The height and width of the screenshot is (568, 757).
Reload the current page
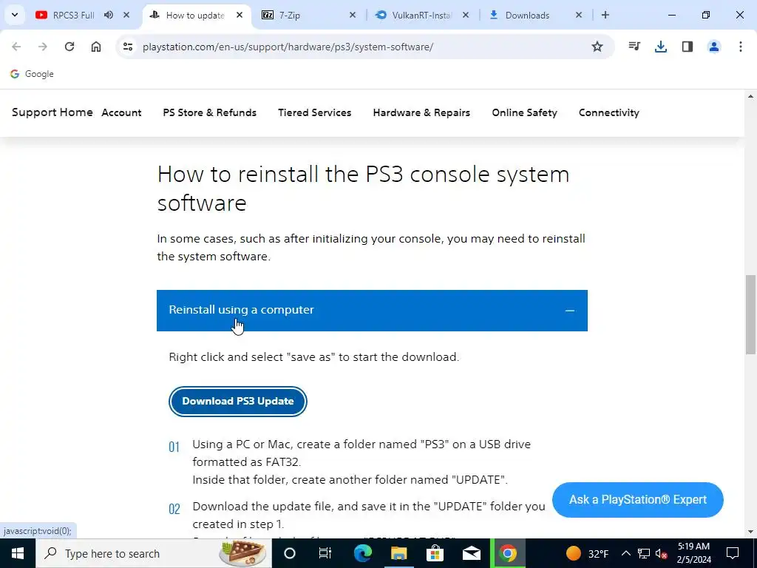pyautogui.click(x=69, y=47)
